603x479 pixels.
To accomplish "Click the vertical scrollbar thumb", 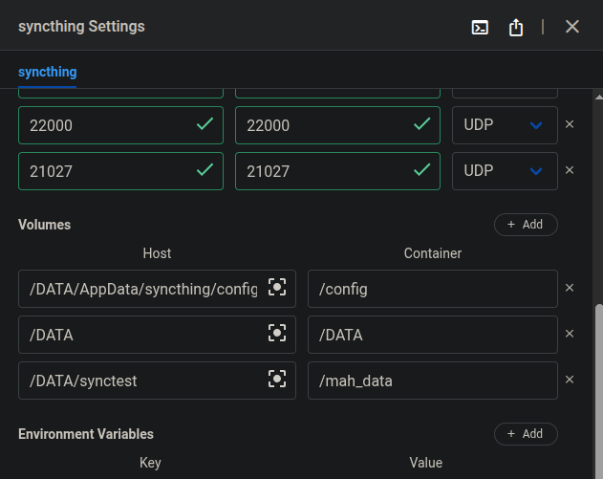I will (599, 390).
